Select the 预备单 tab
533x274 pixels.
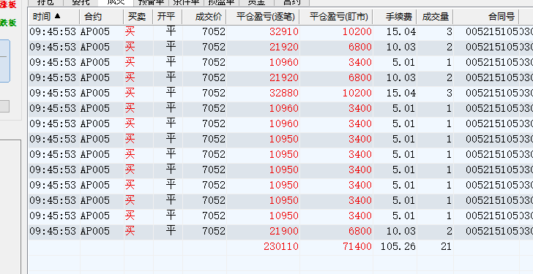tap(151, 2)
